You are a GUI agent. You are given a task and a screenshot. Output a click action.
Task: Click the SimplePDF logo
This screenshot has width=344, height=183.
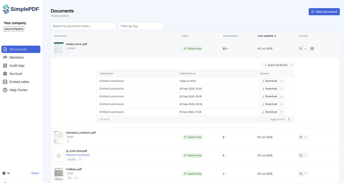pos(21,9)
